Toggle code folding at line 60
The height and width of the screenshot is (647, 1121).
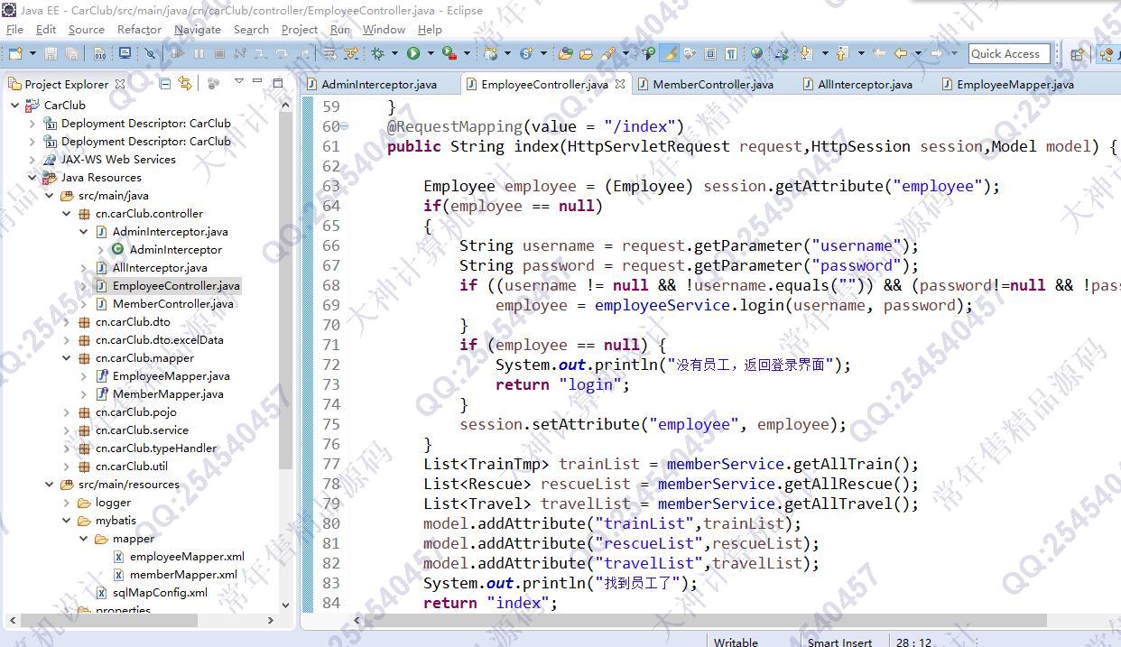pos(346,126)
